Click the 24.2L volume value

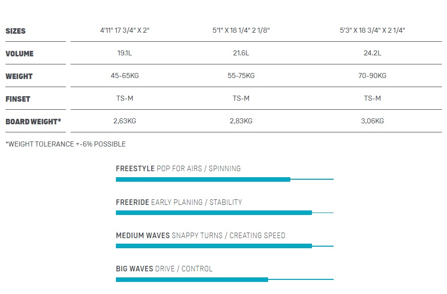point(372,53)
